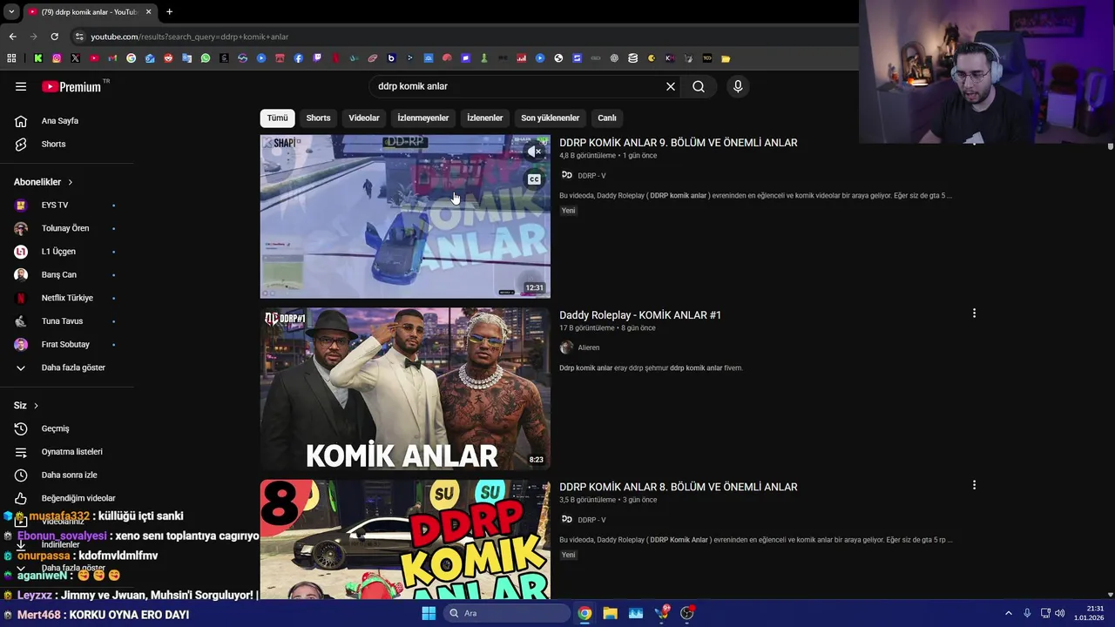Open Gmail bookmark in bookmarks bar

click(x=112, y=58)
